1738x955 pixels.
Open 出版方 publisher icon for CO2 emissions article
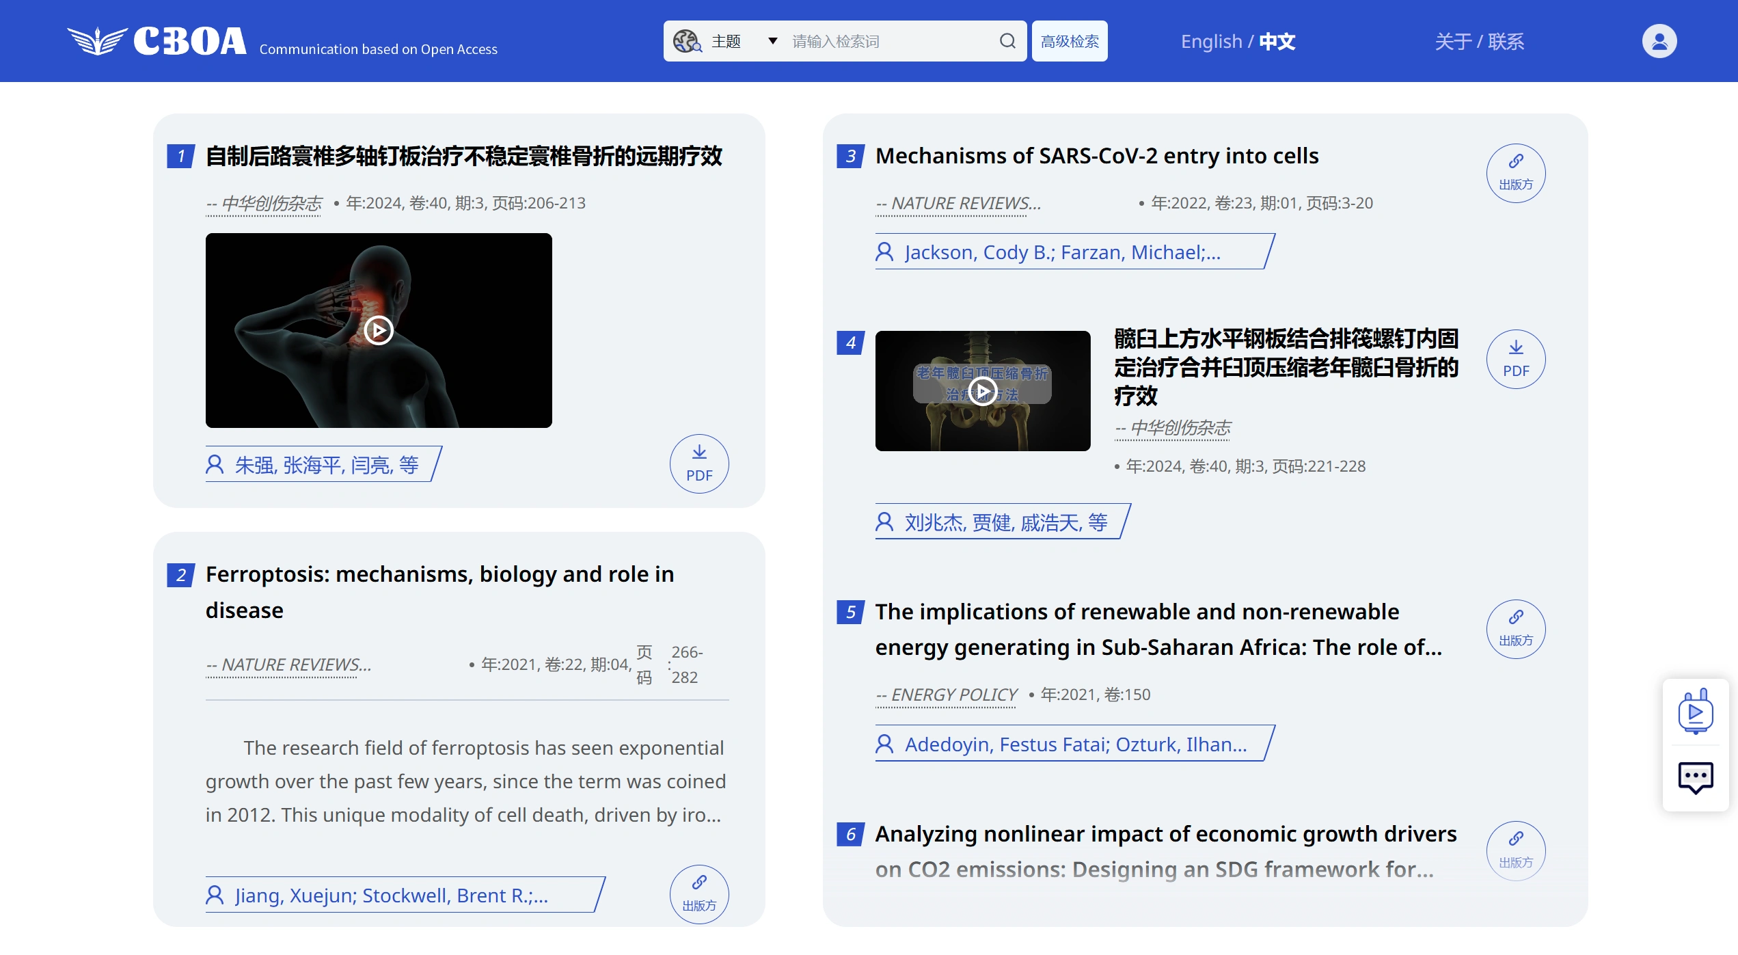coord(1516,850)
